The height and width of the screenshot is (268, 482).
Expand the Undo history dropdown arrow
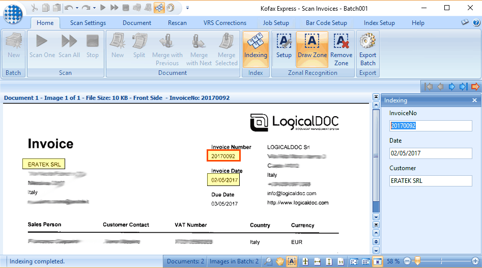coord(77,8)
